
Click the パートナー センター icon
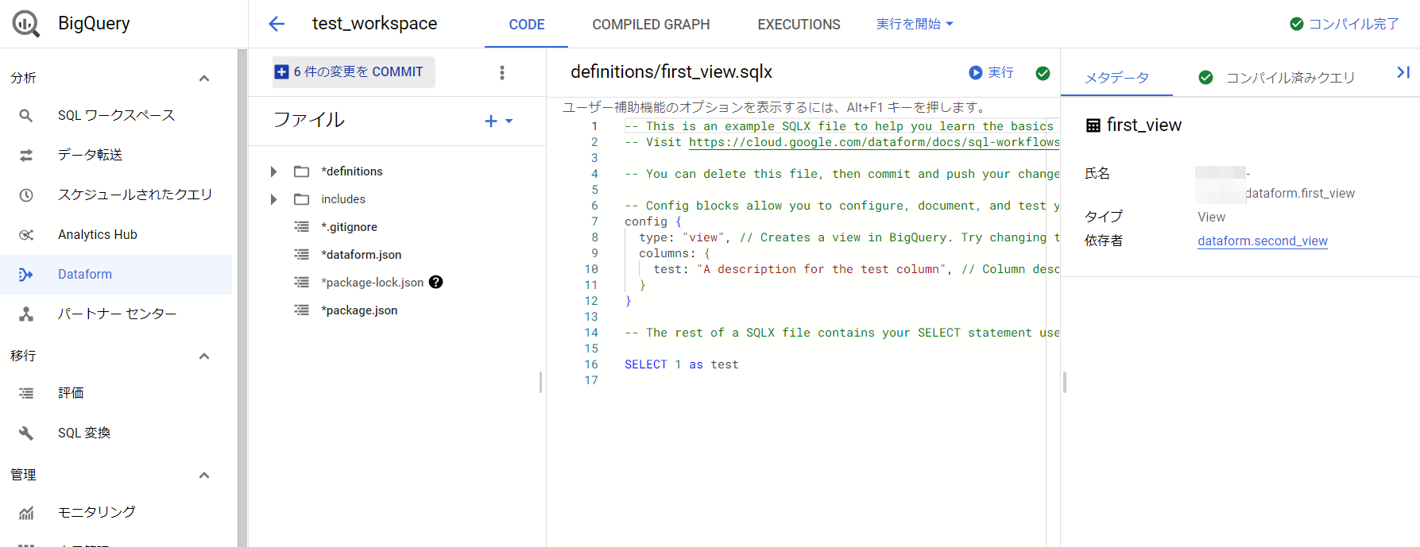(26, 314)
